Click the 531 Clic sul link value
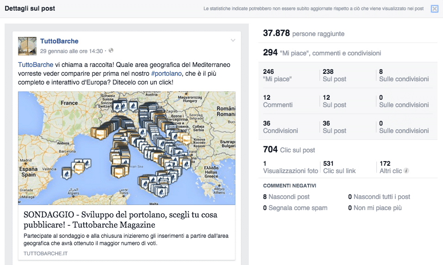 339,167
